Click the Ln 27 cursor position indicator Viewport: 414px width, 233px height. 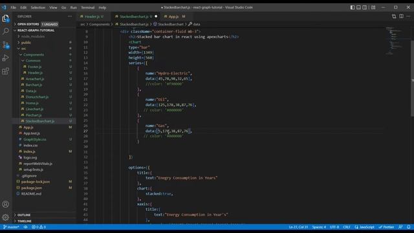[298, 227]
